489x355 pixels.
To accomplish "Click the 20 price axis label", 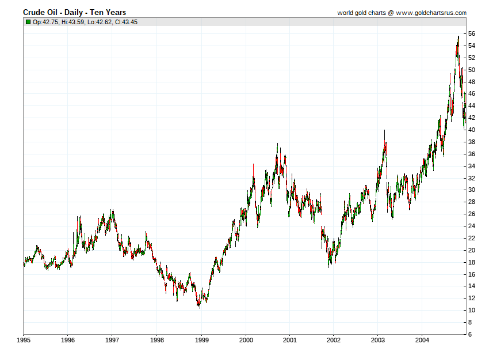I will pyautogui.click(x=472, y=250).
